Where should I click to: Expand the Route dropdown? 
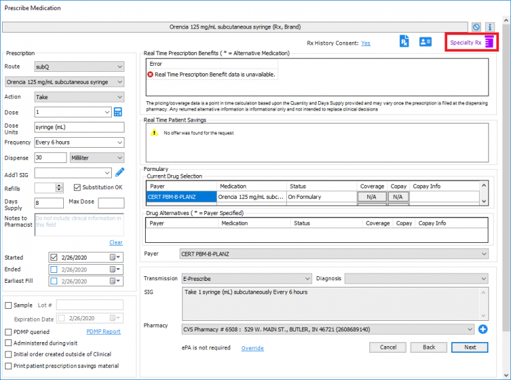(119, 67)
